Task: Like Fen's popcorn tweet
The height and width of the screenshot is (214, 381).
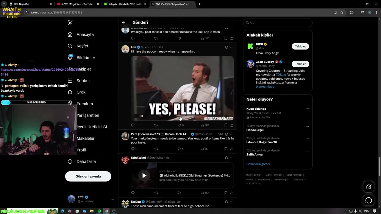Action: click(179, 125)
